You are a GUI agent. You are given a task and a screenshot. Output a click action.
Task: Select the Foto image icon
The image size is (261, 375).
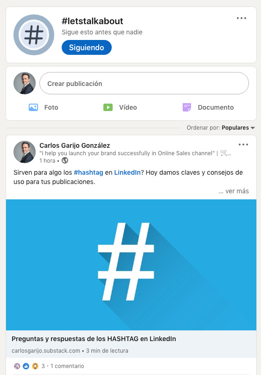point(33,107)
